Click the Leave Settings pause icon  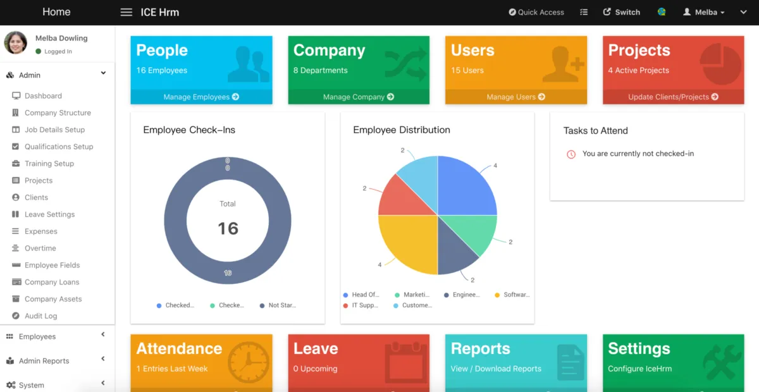[x=16, y=214]
